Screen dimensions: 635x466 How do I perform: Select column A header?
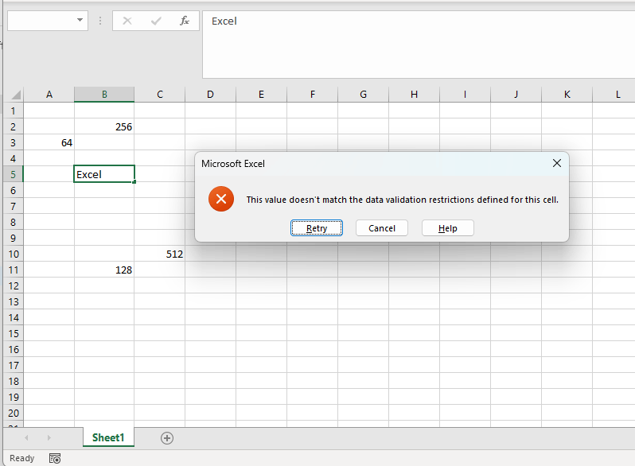49,95
